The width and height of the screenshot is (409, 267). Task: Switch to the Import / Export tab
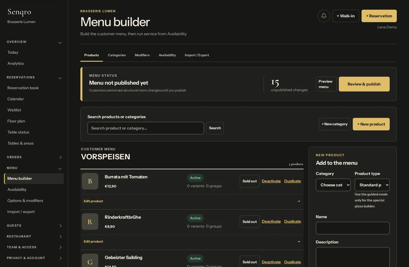point(197,55)
